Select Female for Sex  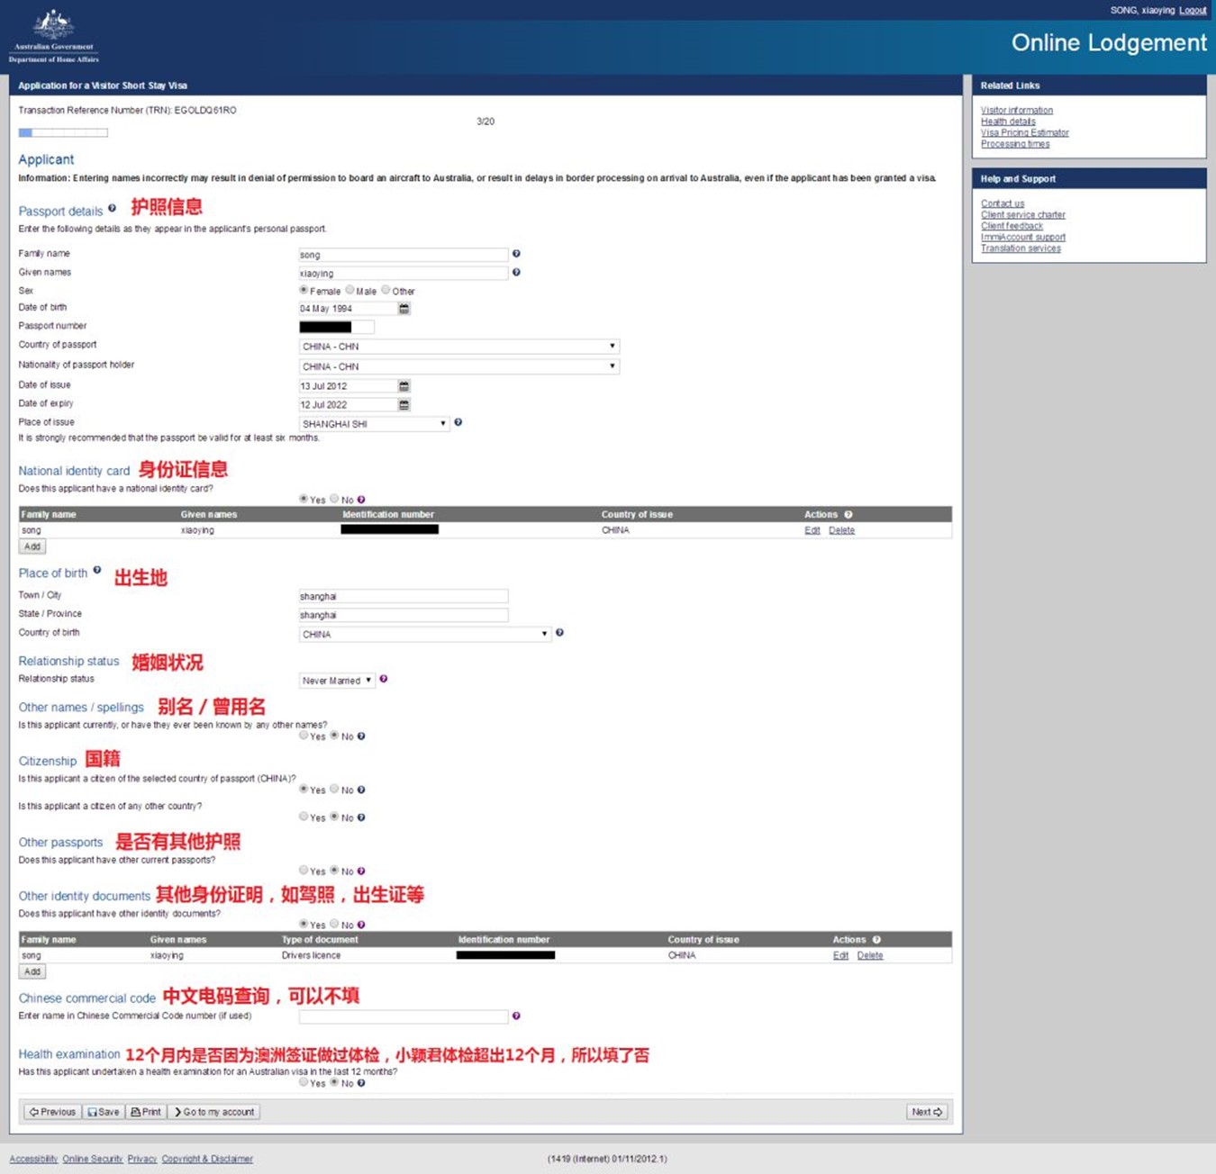[304, 291]
